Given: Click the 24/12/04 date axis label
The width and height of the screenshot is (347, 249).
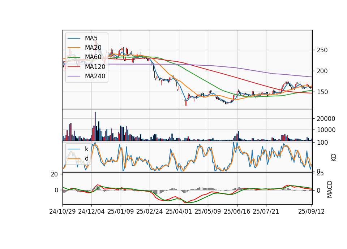Looking at the screenshot, I should pos(91,211).
